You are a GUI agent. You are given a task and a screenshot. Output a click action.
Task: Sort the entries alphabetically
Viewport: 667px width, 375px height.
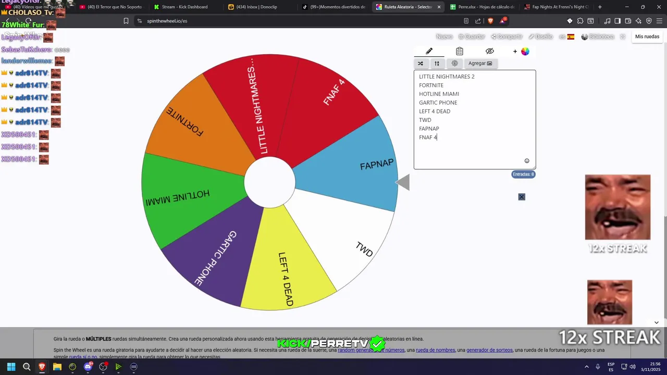tap(437, 64)
